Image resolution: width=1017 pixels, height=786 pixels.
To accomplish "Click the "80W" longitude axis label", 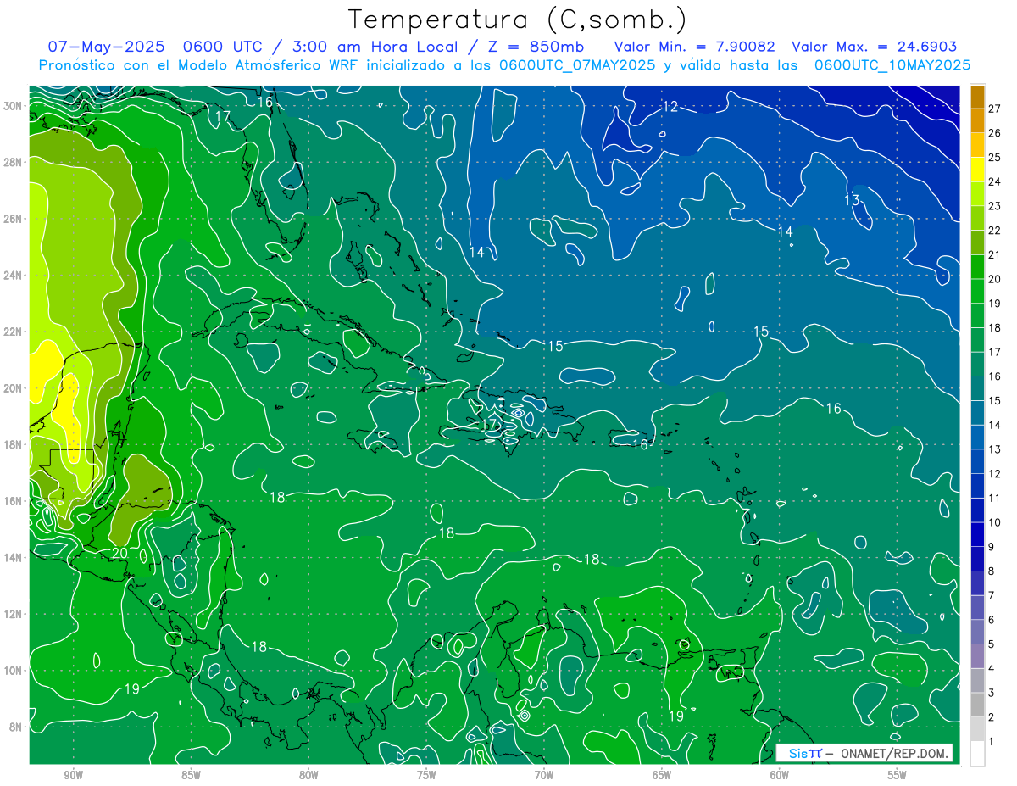I will click(308, 775).
